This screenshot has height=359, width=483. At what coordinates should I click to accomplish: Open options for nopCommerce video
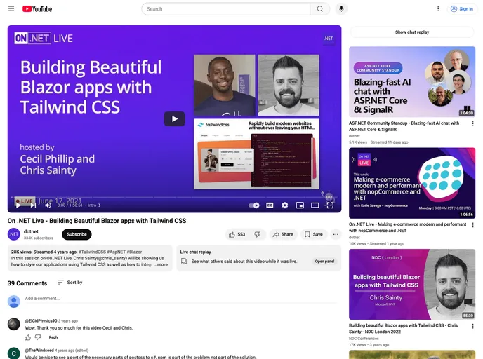(x=473, y=225)
